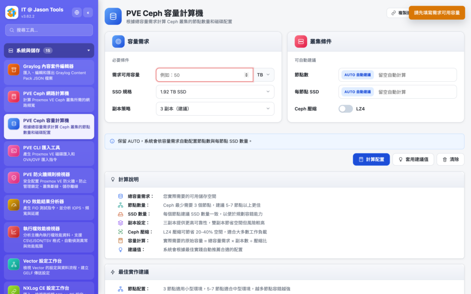Click the 可自動建議 label
The image size is (471, 294).
tap(305, 60)
